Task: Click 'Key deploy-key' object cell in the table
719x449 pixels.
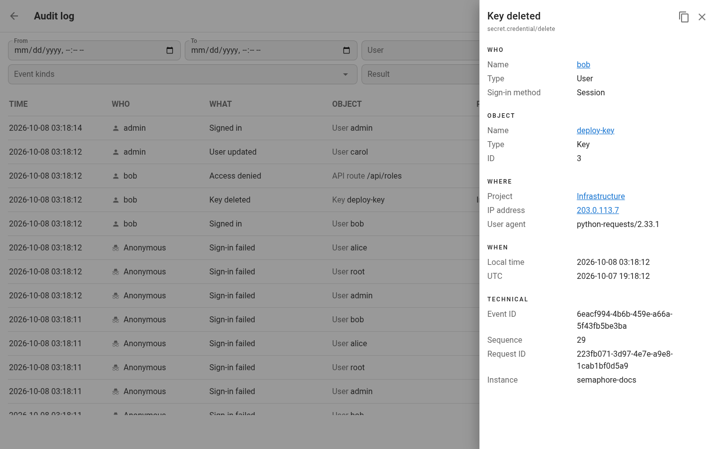Action: [359, 200]
